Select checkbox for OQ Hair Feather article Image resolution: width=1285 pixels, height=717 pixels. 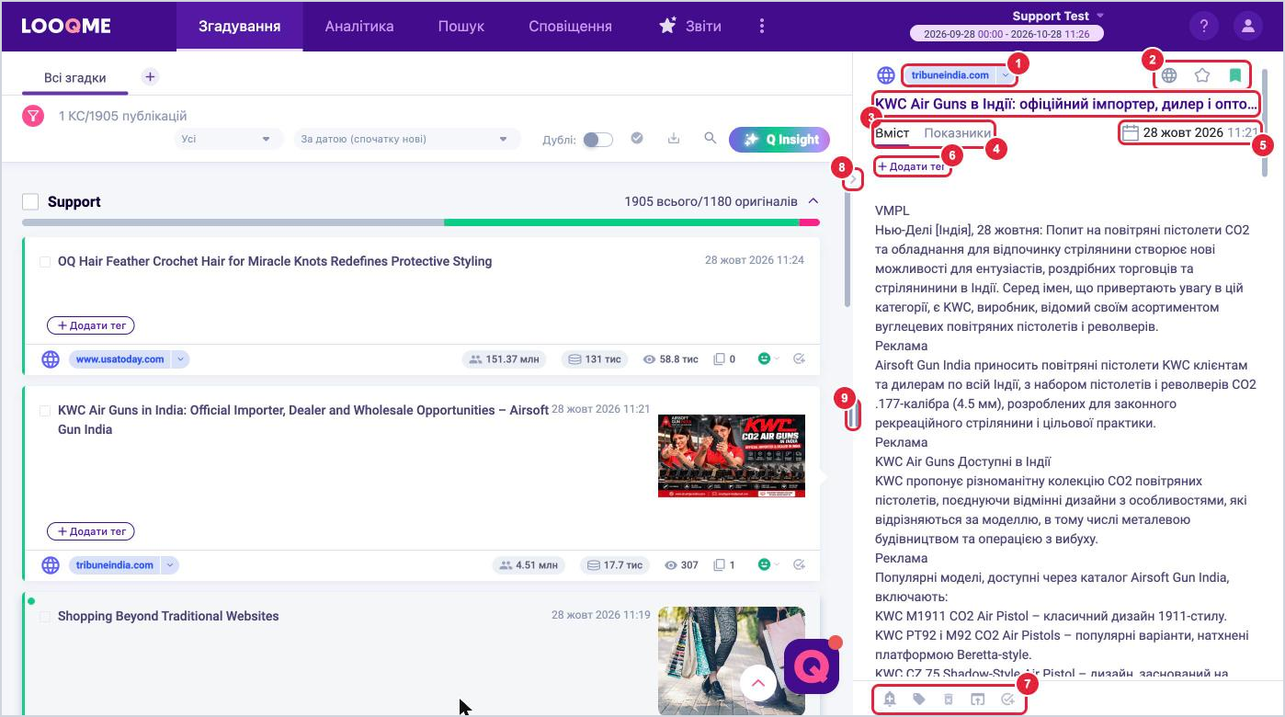tap(44, 262)
